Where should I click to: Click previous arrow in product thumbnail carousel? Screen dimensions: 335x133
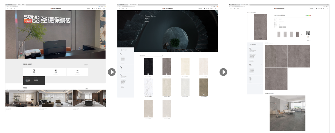(275, 34)
